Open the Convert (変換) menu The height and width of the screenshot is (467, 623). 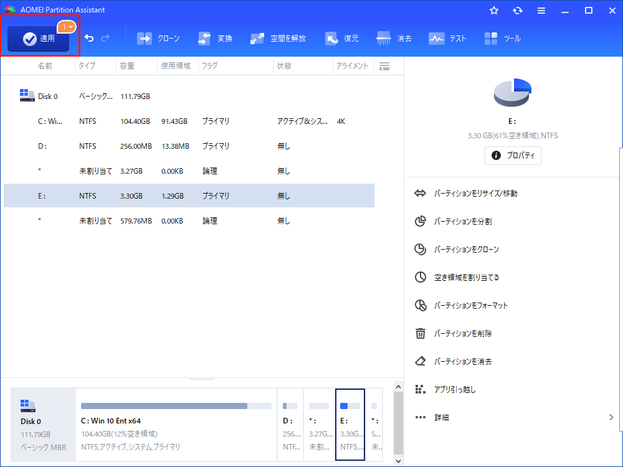[x=215, y=39]
